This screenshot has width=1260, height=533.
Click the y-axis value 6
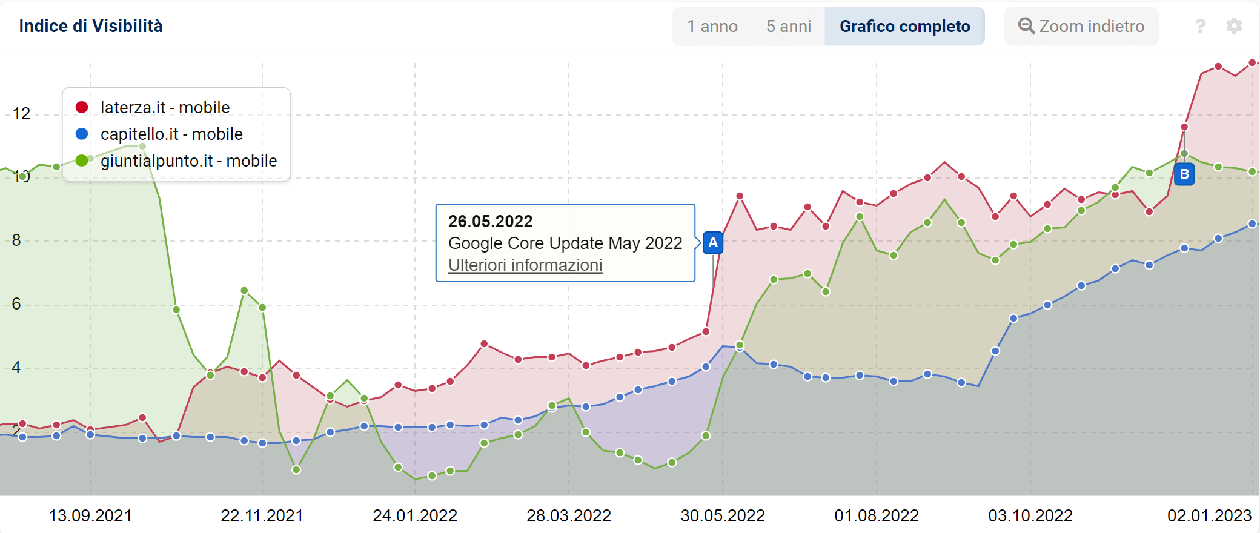point(16,304)
